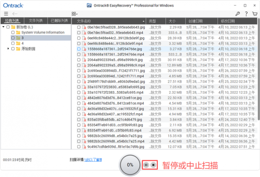Click file icon of 4e36a98d32e407c...cac19532fcf.jpg
Viewport: 260px width, 177px height.
[84, 109]
